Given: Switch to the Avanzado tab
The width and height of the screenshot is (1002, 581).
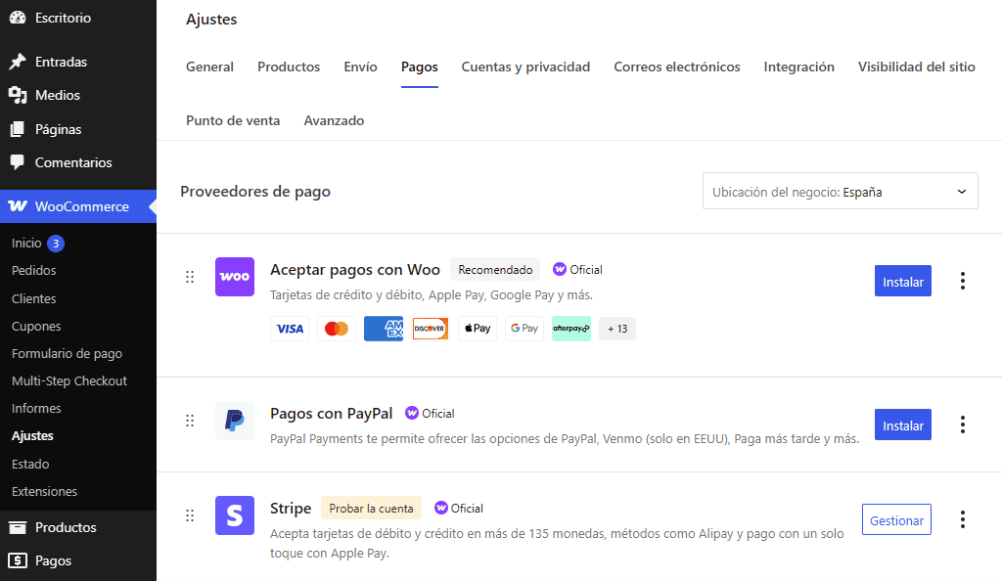Looking at the screenshot, I should [334, 120].
